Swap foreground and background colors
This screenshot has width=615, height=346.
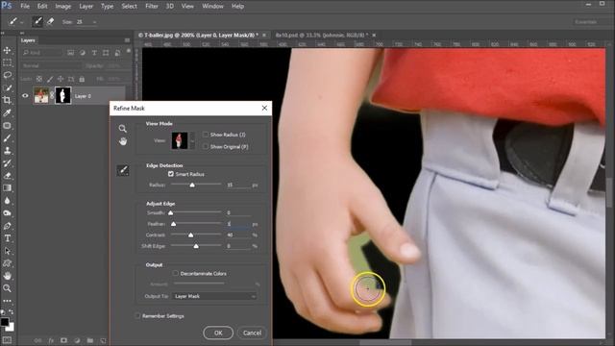(x=11, y=312)
